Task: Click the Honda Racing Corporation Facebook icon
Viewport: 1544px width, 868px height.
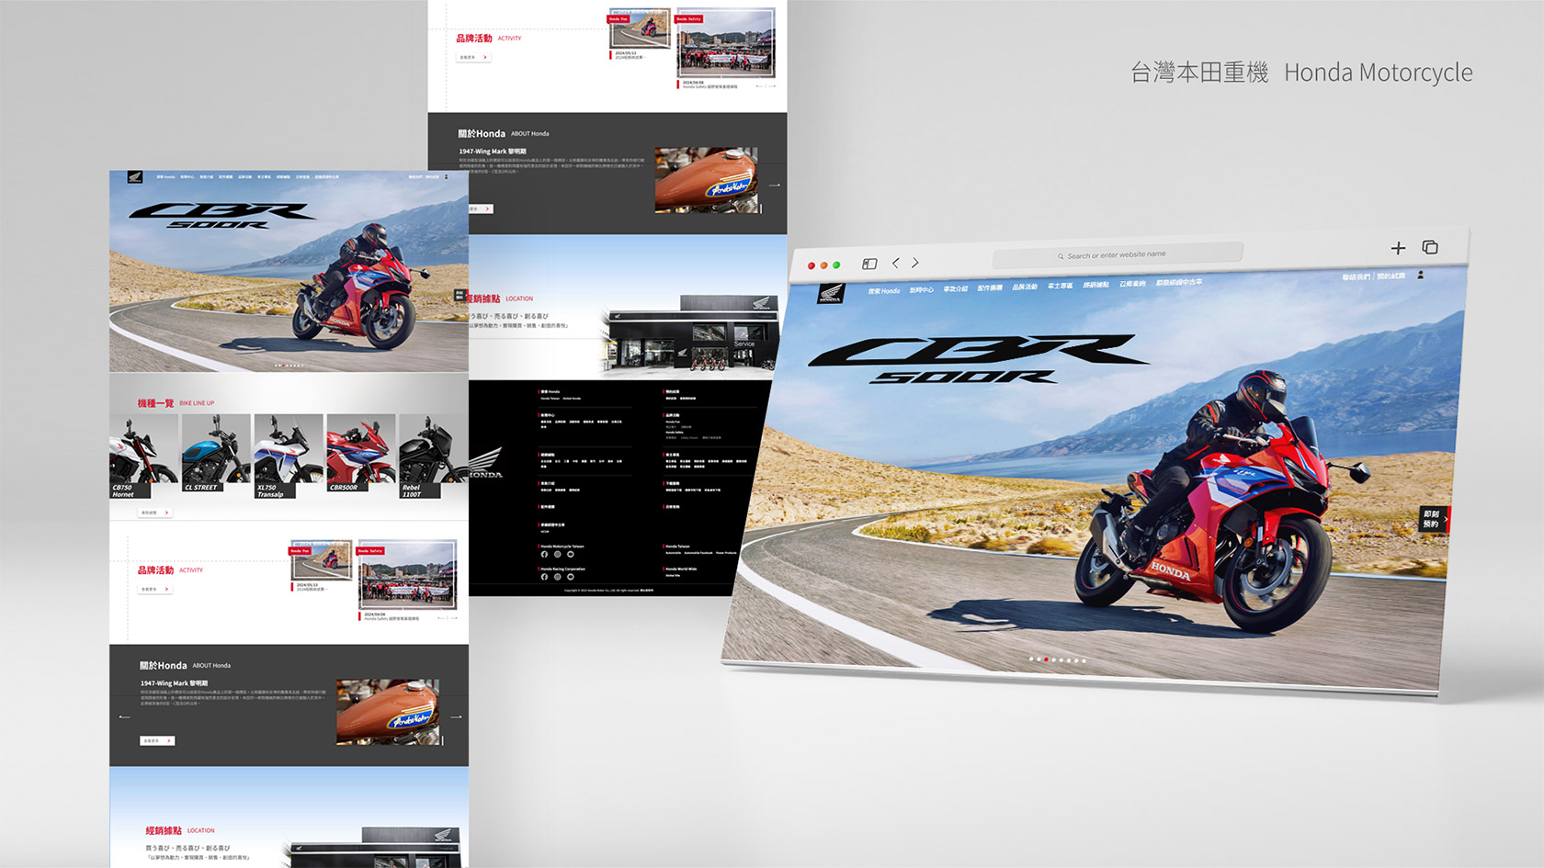Action: [x=544, y=577]
